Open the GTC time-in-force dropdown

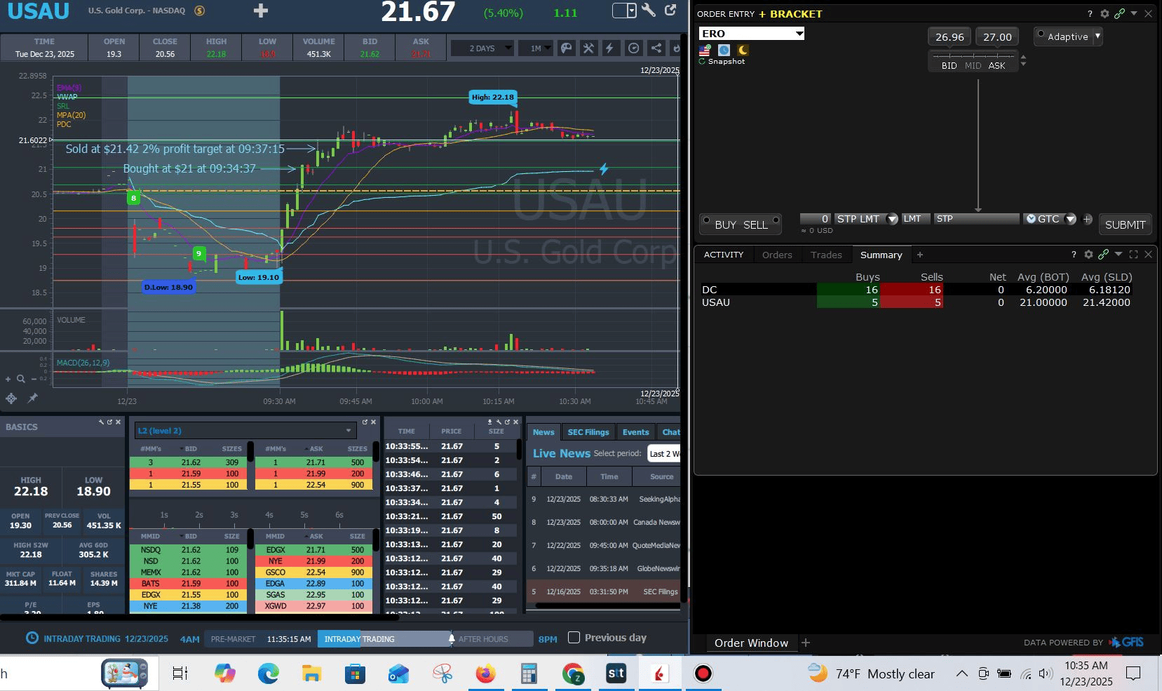(1070, 219)
